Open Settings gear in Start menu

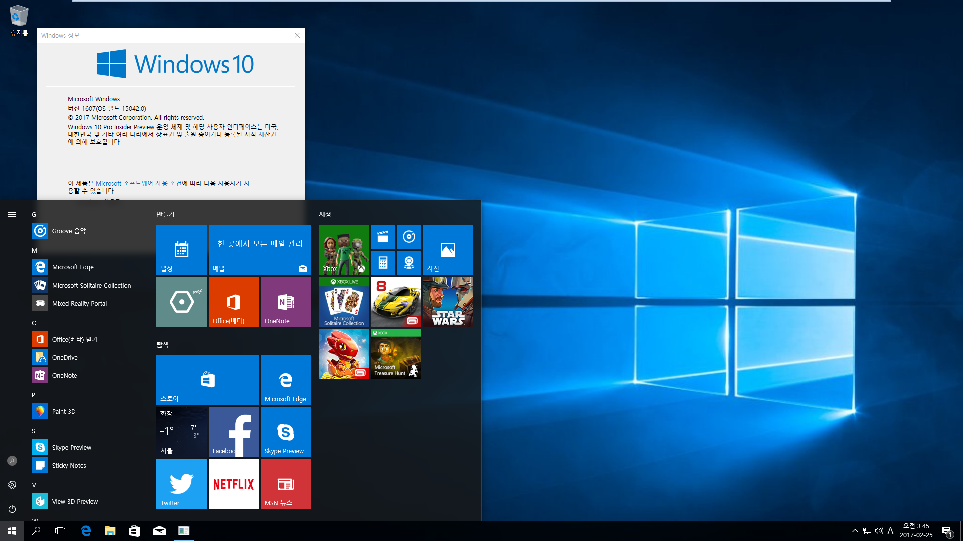tap(12, 485)
